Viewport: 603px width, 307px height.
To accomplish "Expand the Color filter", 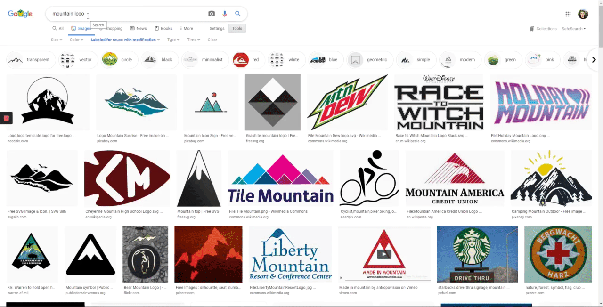I will [75, 40].
